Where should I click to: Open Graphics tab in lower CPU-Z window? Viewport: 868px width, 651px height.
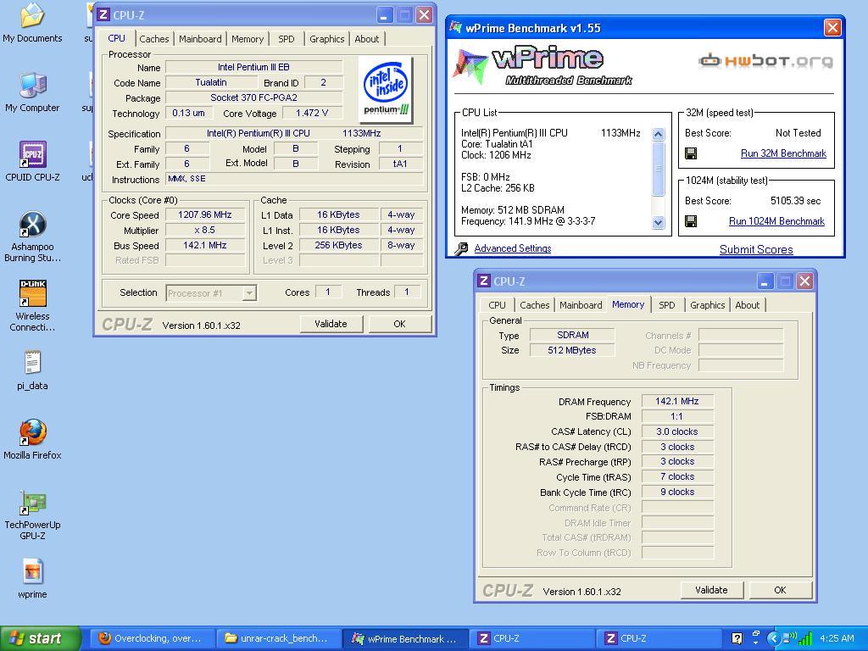point(707,305)
